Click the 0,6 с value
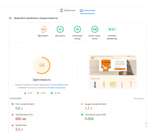 [x=19, y=108]
